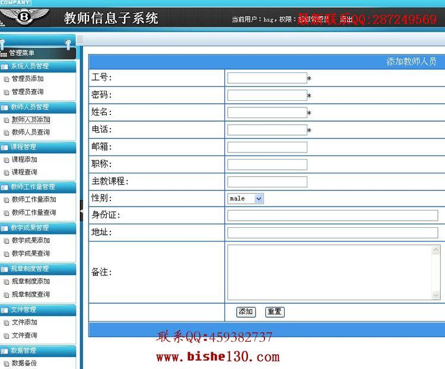
Task: Click the grid icon beside 管理菜单
Action: point(4,54)
